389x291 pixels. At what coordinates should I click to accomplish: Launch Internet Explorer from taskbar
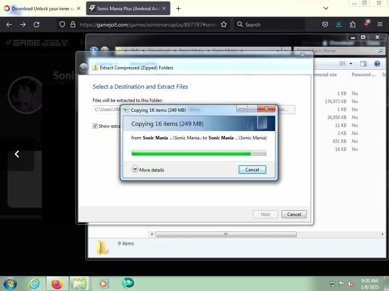pos(34,283)
